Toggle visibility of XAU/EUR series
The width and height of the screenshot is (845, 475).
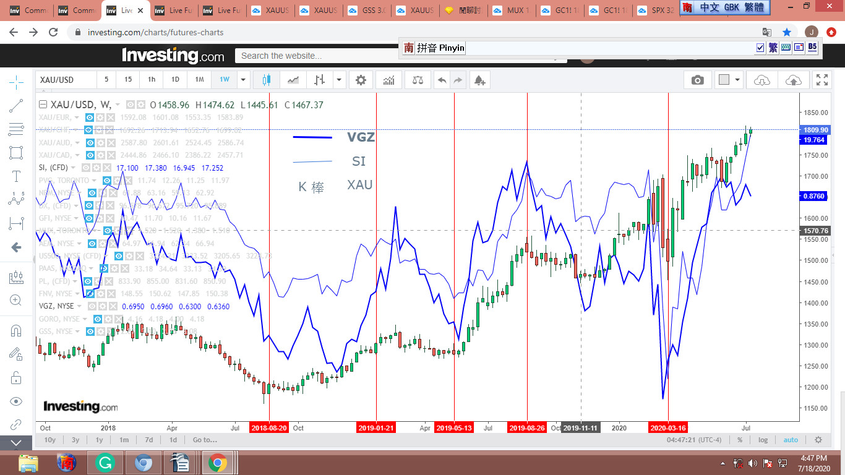(x=89, y=118)
